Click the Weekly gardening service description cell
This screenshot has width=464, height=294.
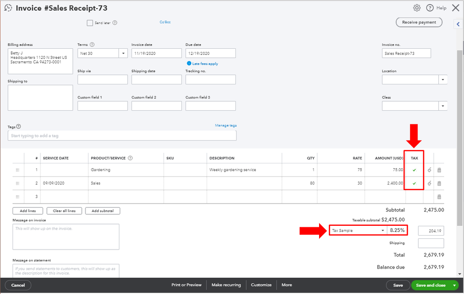click(244, 170)
